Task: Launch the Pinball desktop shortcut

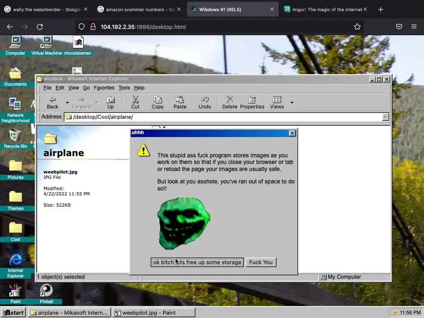Action: coord(46,294)
